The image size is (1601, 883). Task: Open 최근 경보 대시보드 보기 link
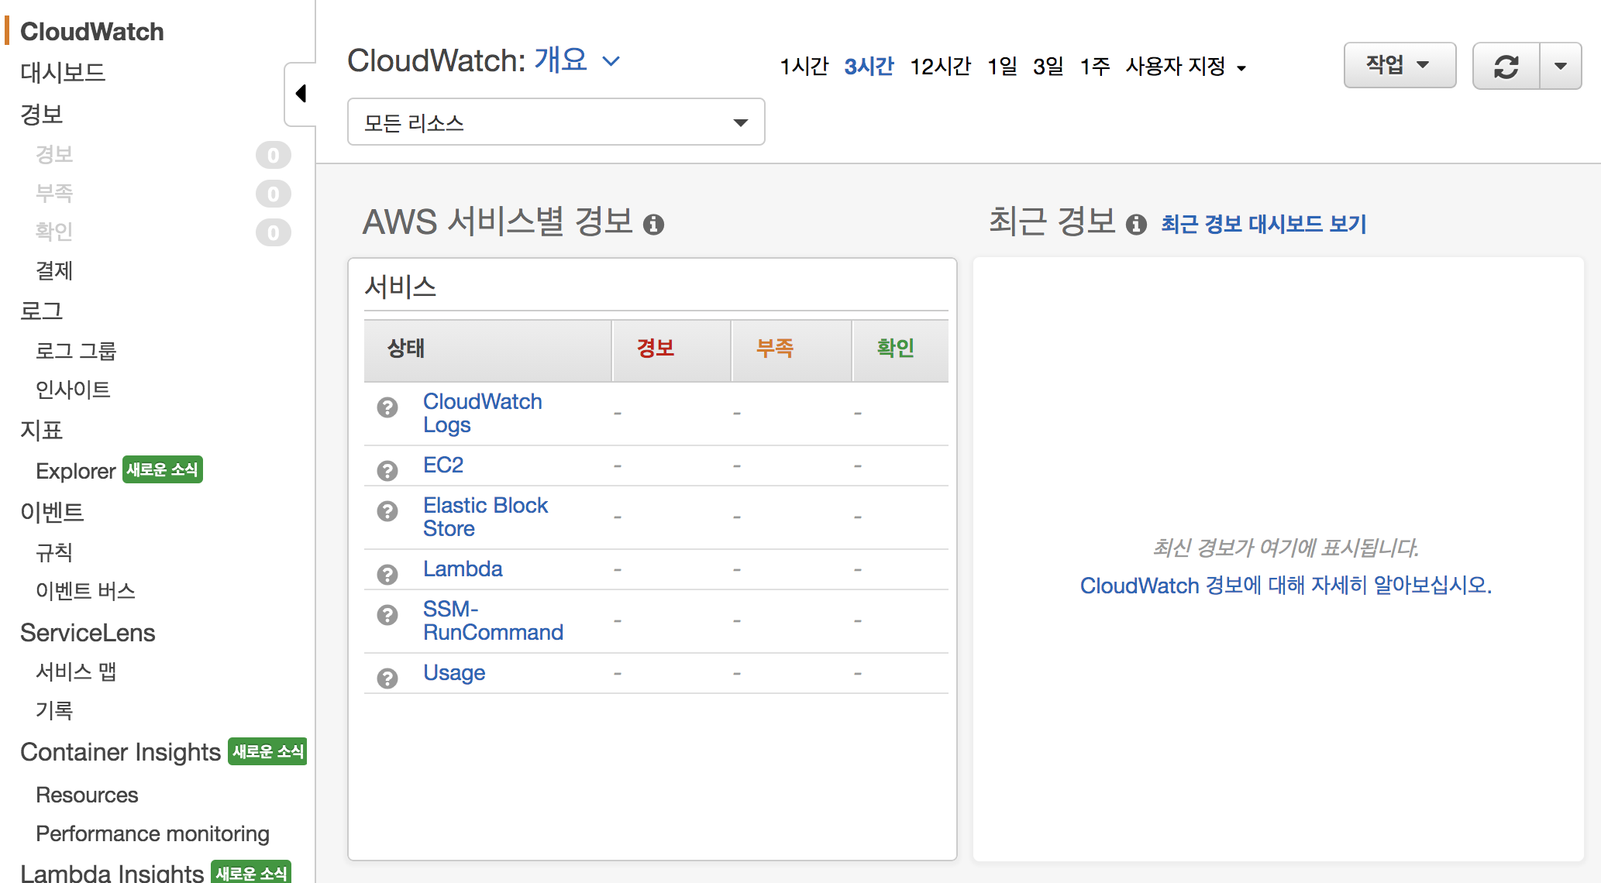(1264, 224)
